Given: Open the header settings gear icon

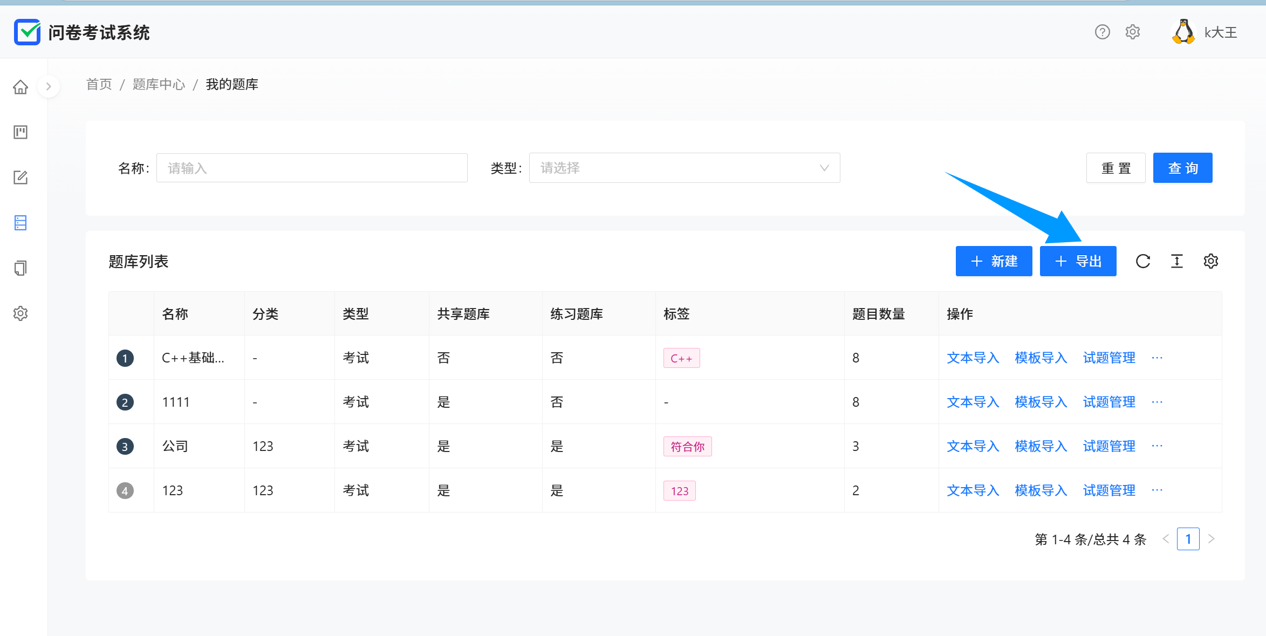Looking at the screenshot, I should 1133,32.
